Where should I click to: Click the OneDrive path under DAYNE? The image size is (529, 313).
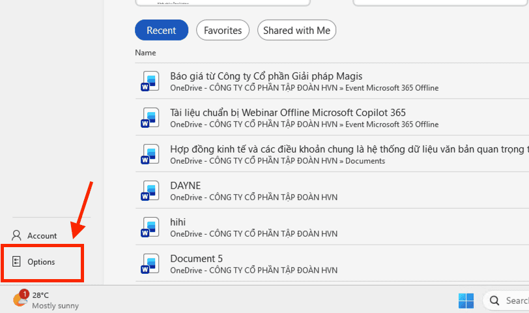[253, 197]
